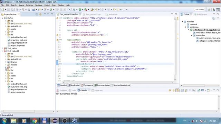Screen dimensions: 221x124
Task: Click the Print toolbar icon
Action: coord(29,10)
